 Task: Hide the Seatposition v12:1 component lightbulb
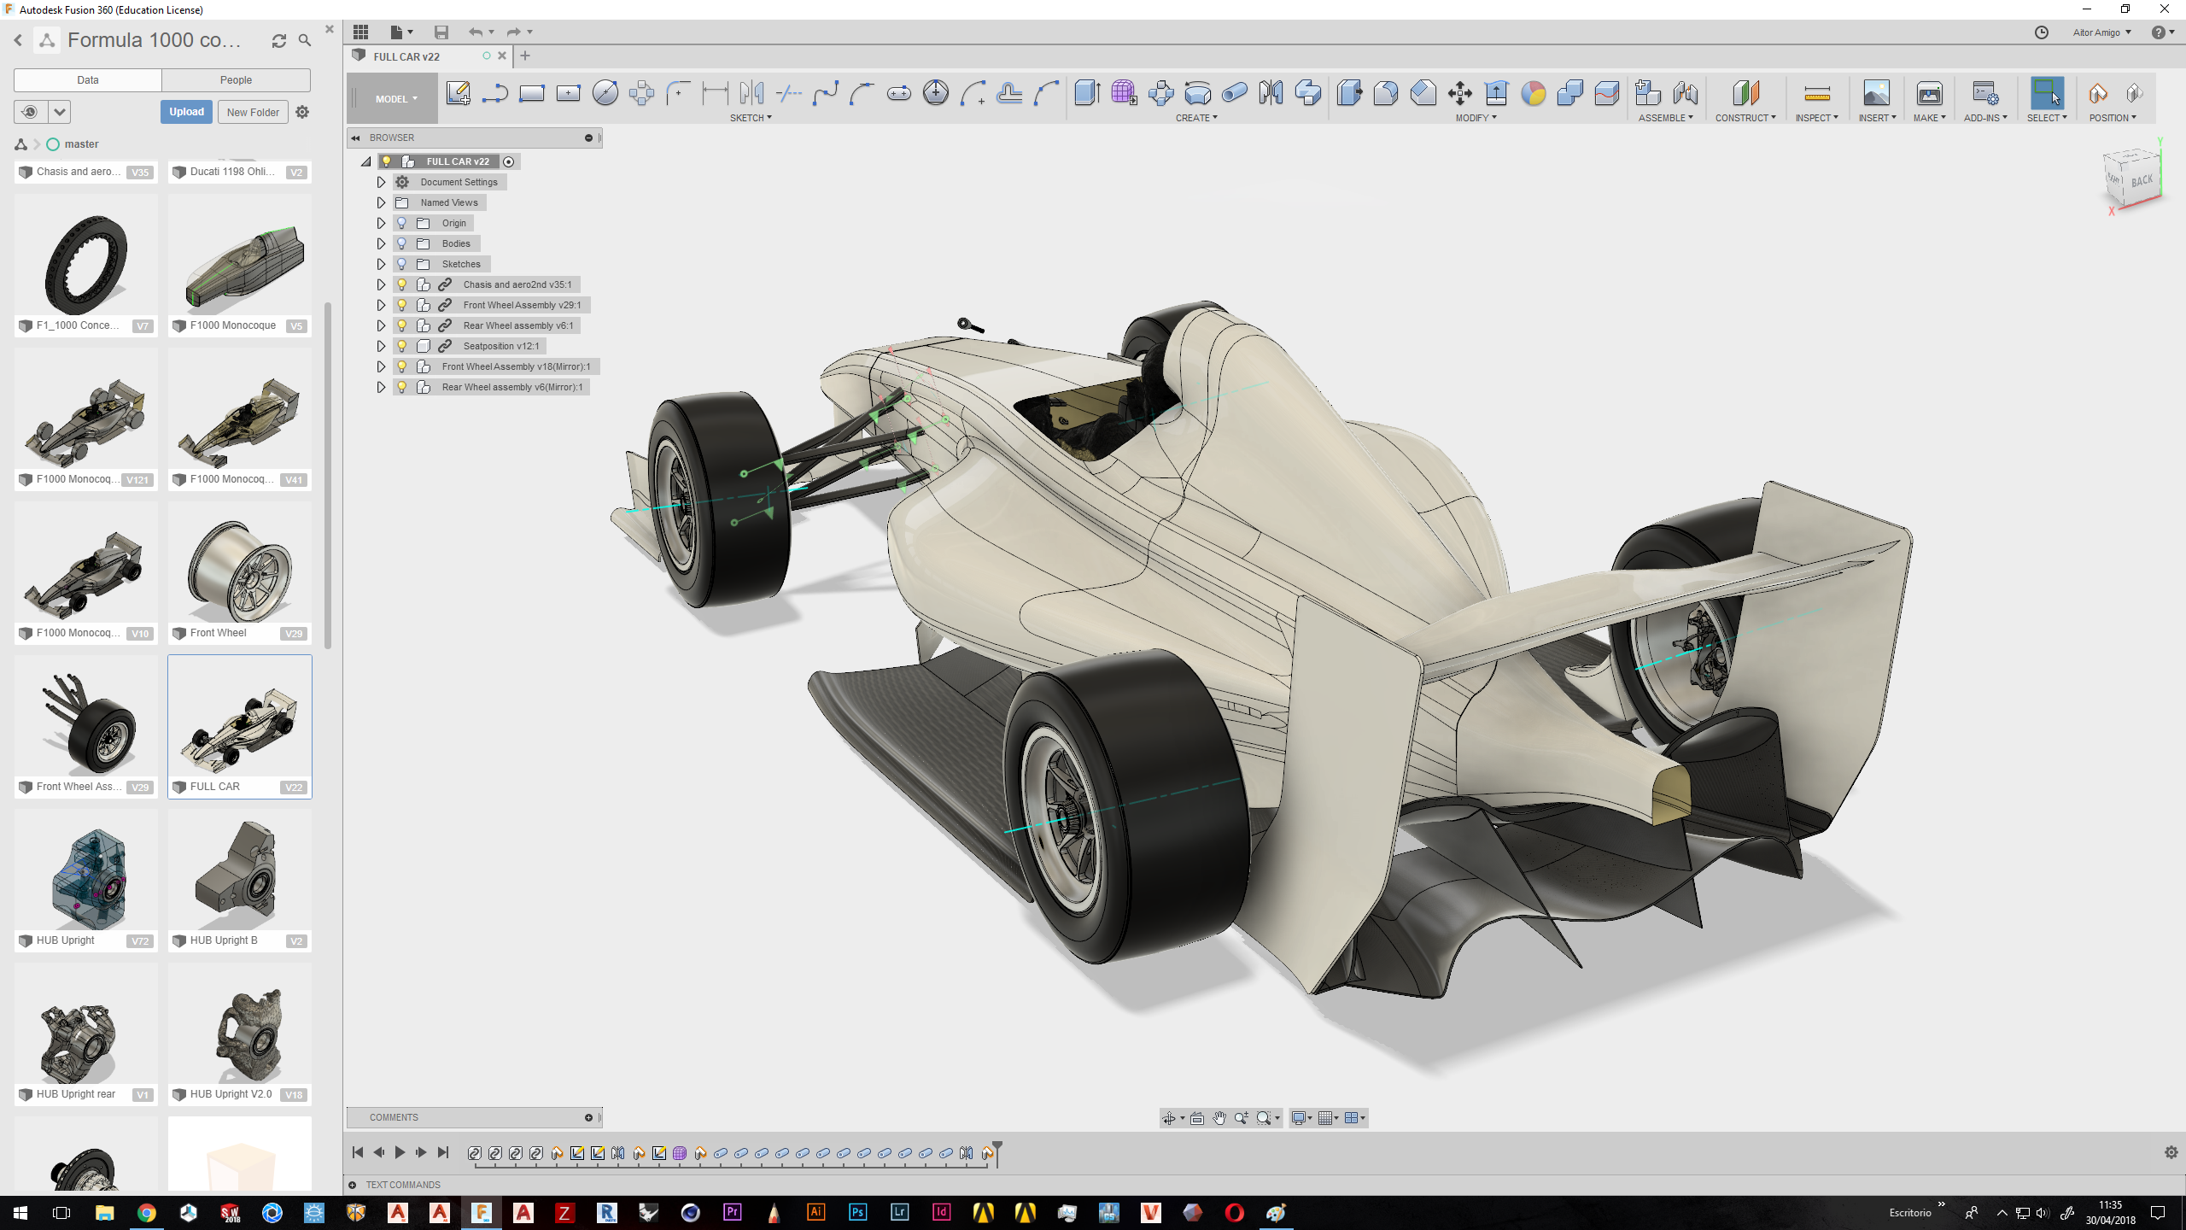click(x=402, y=346)
